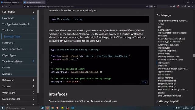This screenshot has width=195, height=110.
Task: Open More on Functions sidebar item
Action: pyautogui.click(x=12, y=49)
